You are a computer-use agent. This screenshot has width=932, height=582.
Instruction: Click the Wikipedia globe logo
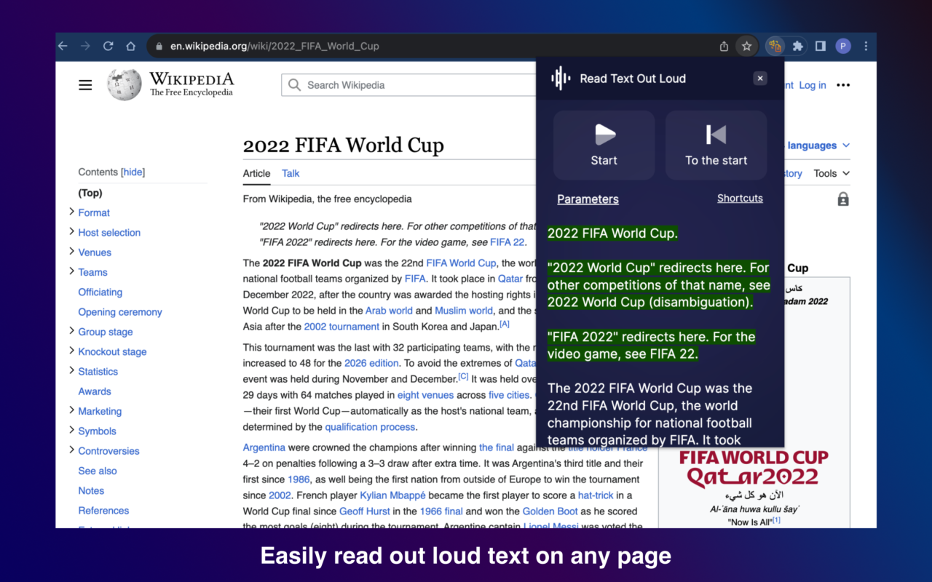(124, 84)
